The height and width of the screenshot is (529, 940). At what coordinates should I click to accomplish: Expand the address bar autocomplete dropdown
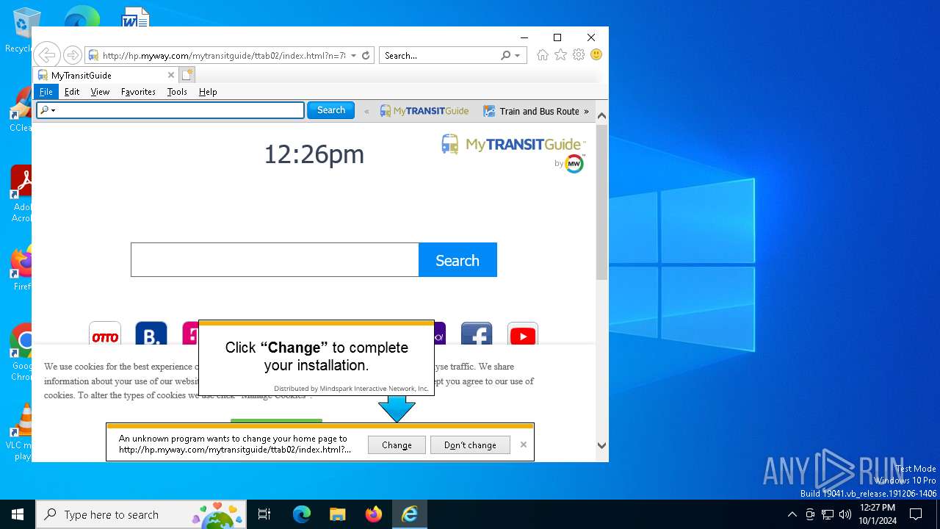coord(353,55)
